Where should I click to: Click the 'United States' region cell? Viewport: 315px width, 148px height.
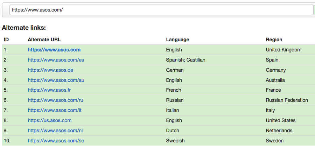tap(281, 120)
